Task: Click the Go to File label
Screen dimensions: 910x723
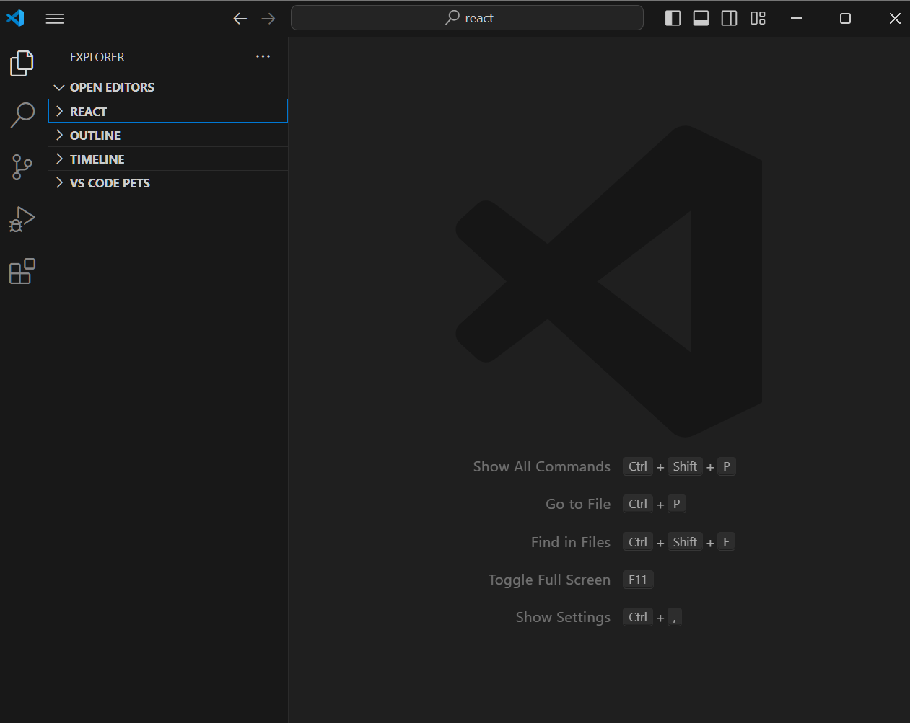Action: click(578, 504)
